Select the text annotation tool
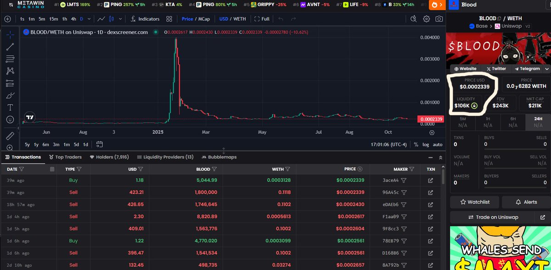Image resolution: width=551 pixels, height=270 pixels. pyautogui.click(x=10, y=107)
